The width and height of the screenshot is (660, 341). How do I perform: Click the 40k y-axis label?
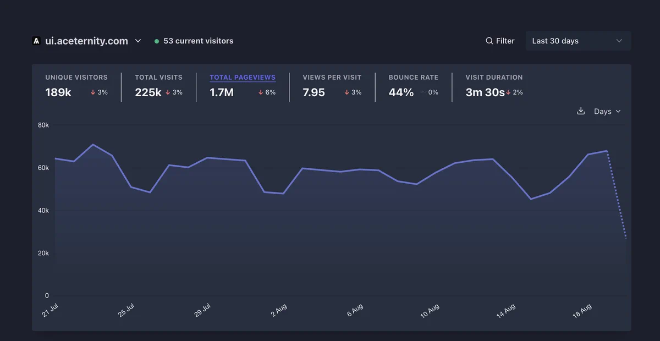(x=43, y=211)
